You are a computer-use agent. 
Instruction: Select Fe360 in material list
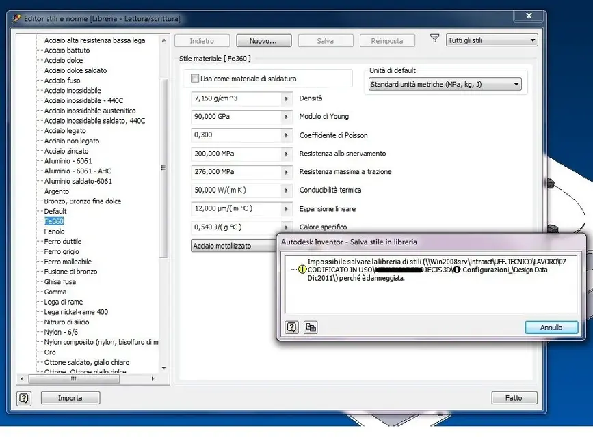pos(54,221)
